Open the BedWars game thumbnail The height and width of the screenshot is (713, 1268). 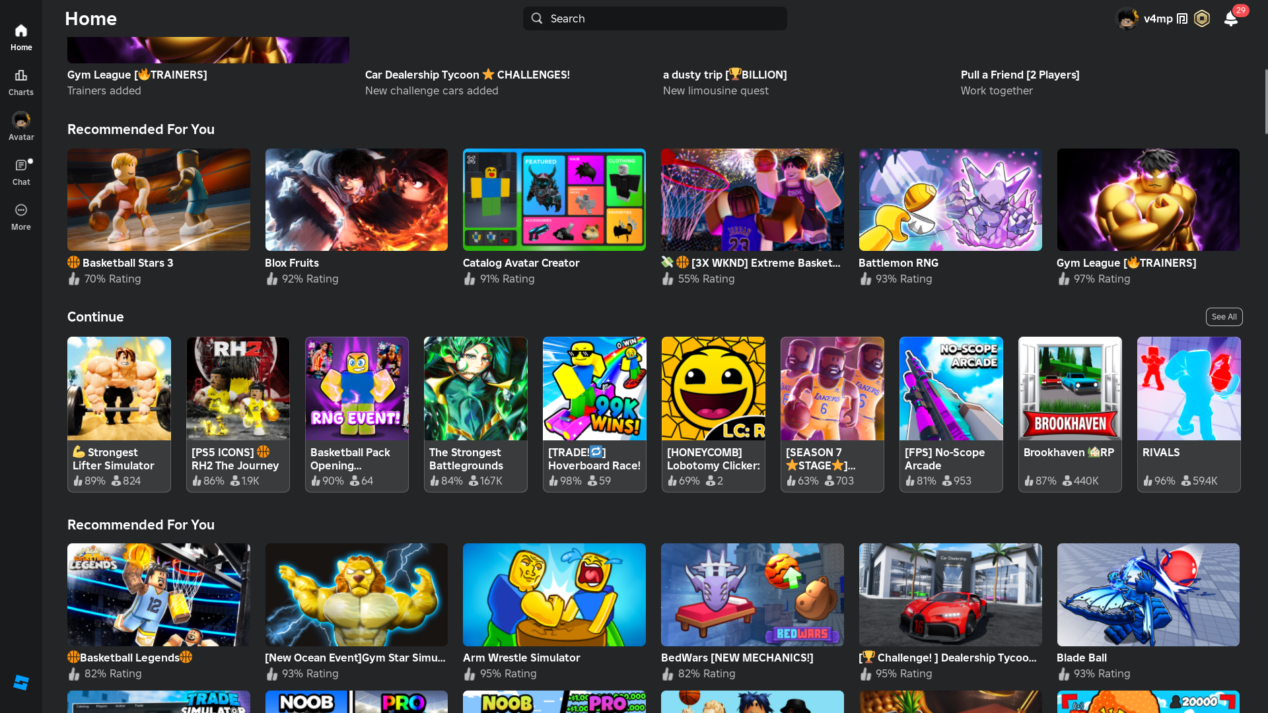click(x=752, y=594)
